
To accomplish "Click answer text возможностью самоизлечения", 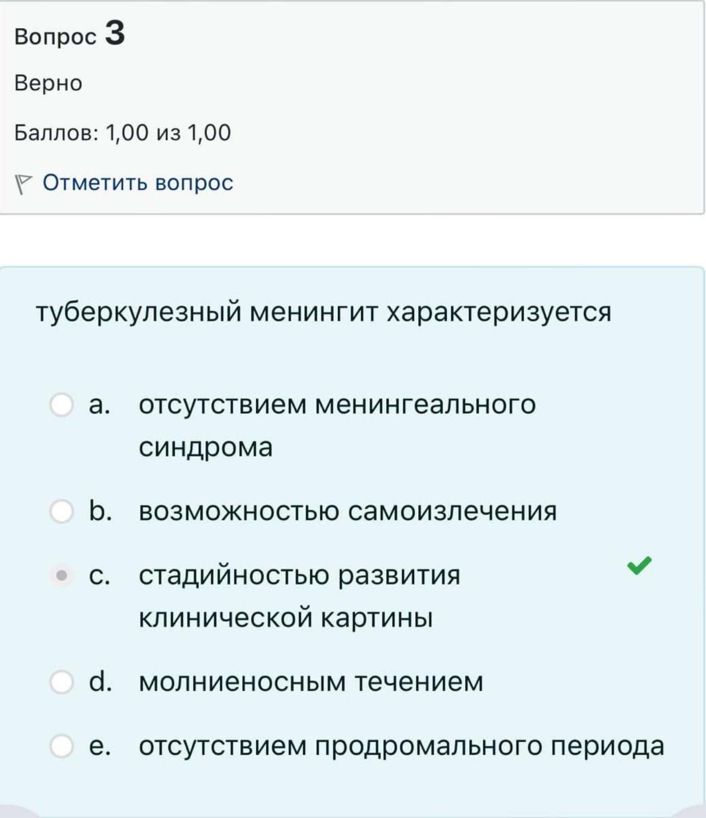I will coord(348,511).
